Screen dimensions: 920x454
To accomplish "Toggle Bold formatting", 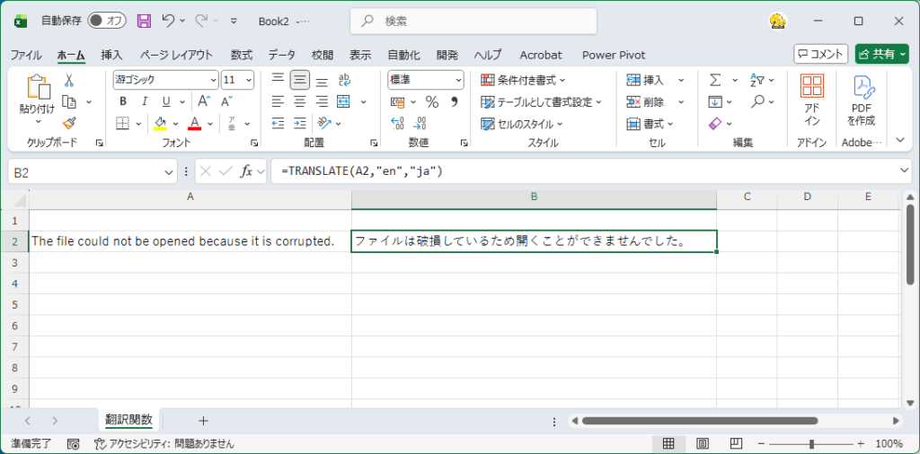I will [123, 101].
